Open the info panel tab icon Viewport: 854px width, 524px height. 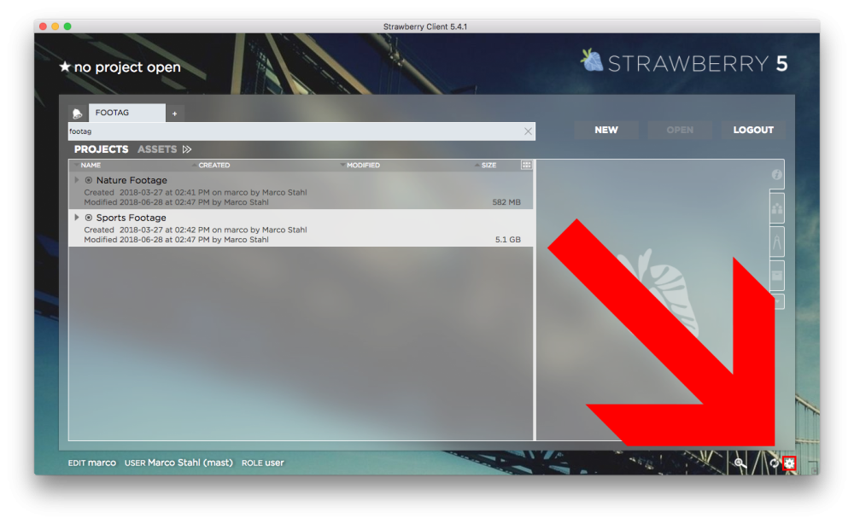coord(776,175)
